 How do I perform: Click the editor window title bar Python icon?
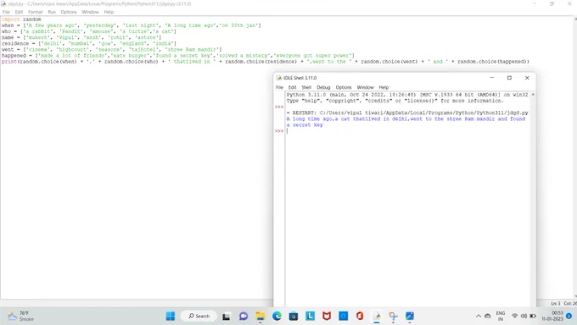click(3, 3)
